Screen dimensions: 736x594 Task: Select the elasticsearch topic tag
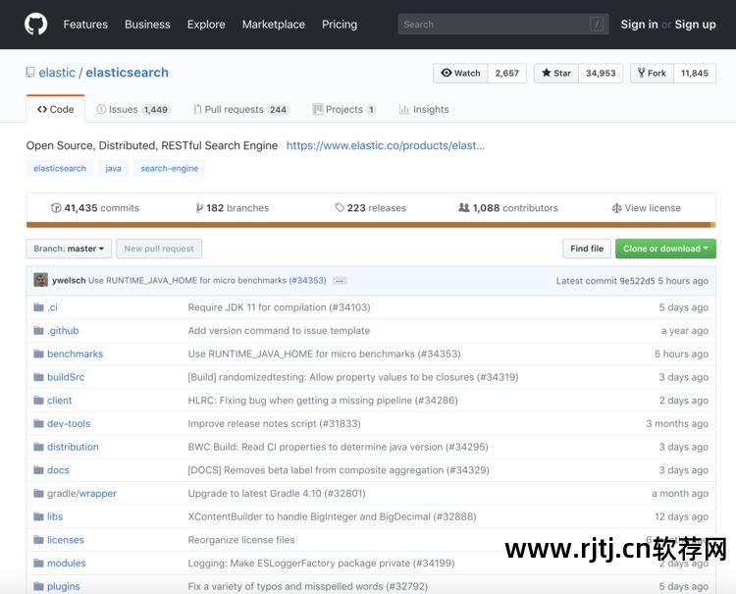click(x=60, y=168)
